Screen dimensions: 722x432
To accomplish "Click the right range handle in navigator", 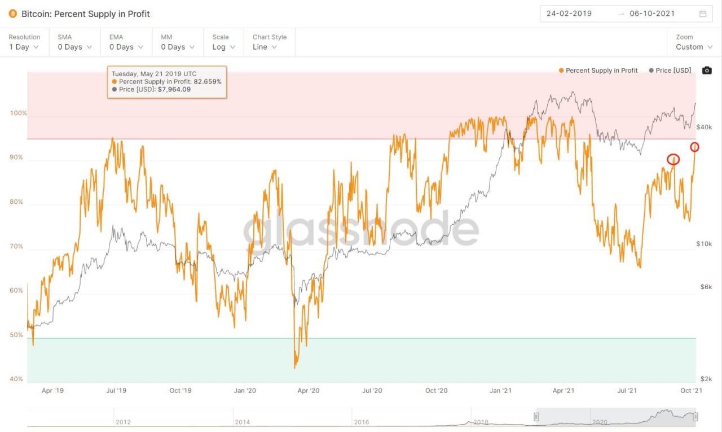I will point(695,417).
